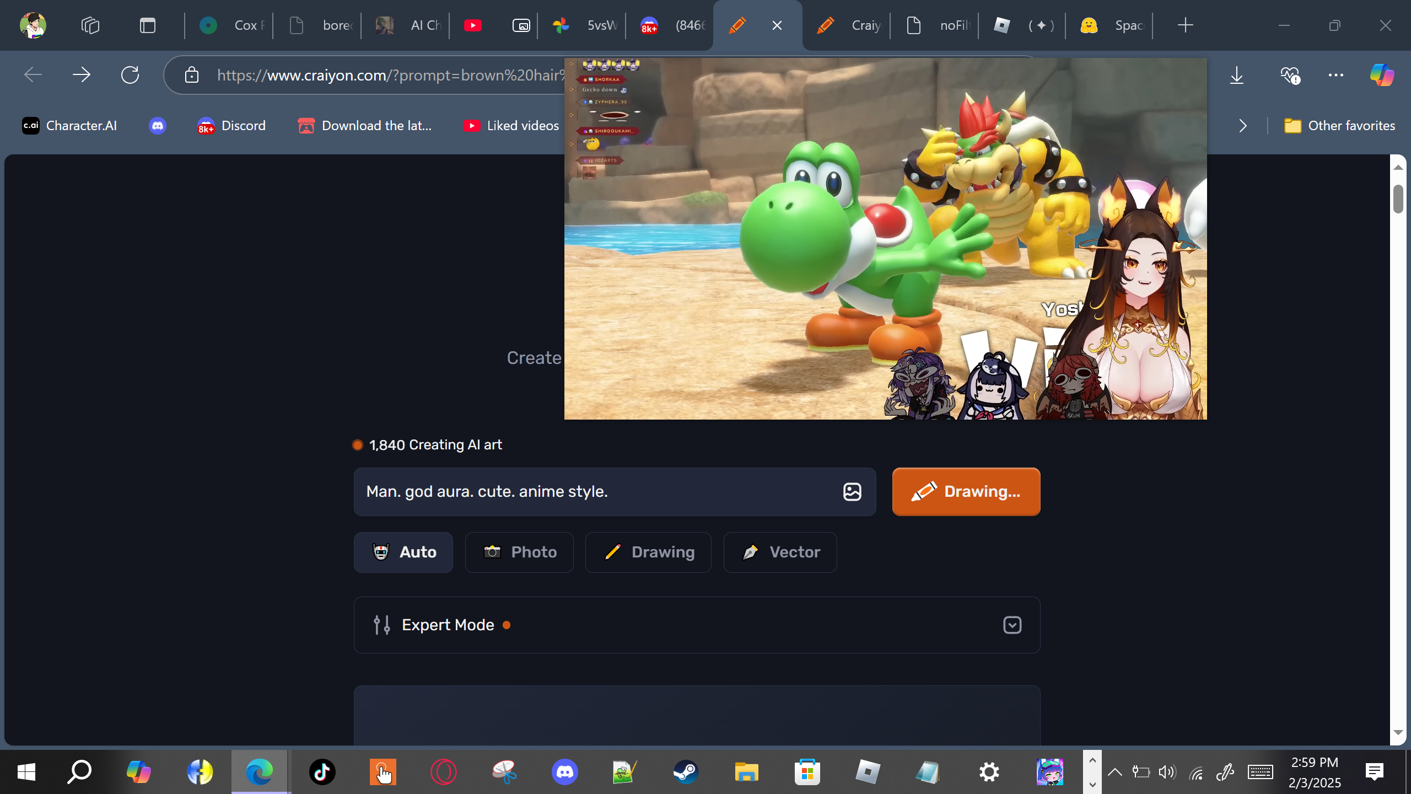Open the Download the lat... bookmark
Viewport: 1411px width, 794px height.
click(365, 126)
